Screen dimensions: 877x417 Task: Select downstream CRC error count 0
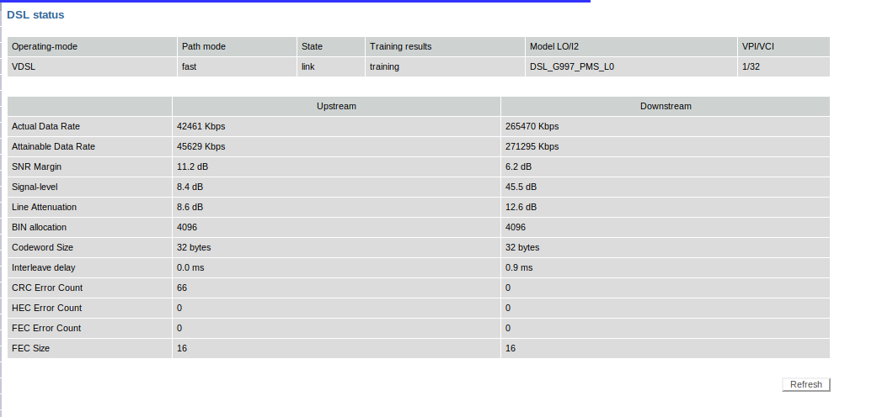pos(508,287)
